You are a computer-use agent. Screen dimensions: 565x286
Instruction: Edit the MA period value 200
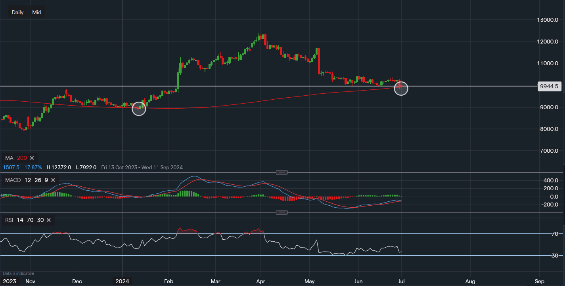click(22, 158)
